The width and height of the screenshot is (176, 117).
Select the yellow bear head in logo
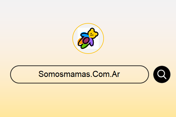(x=93, y=33)
